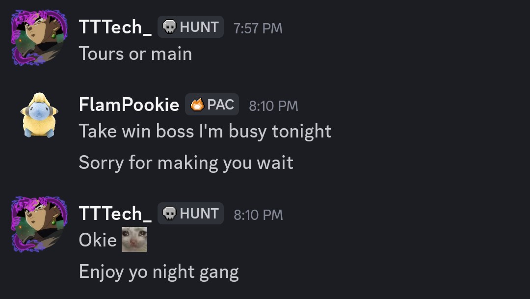Select the 'Tours or main' message
The image size is (530, 299).
pyautogui.click(x=135, y=54)
